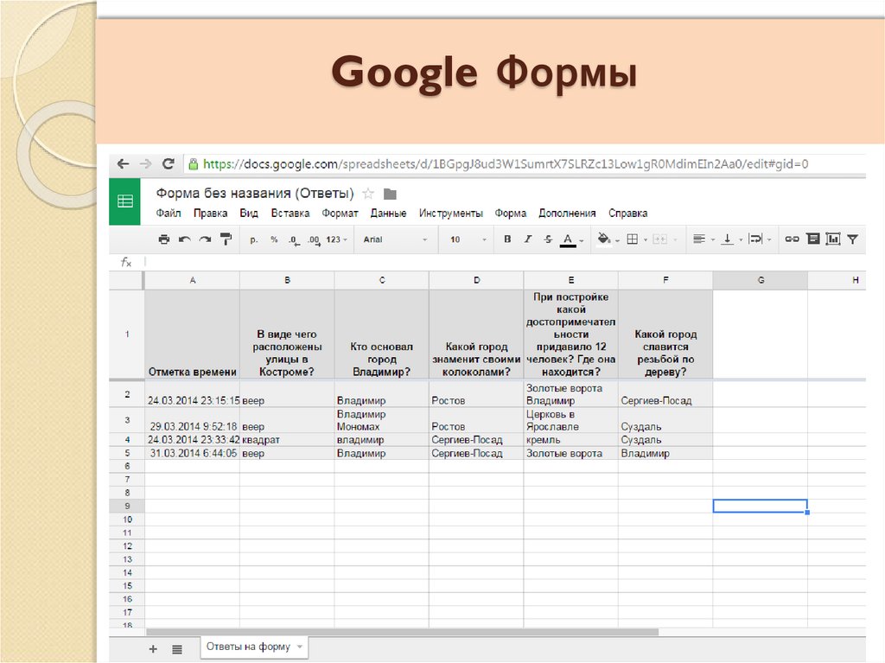Open the all sheets list icon
This screenshot has width=885, height=663.
177,649
